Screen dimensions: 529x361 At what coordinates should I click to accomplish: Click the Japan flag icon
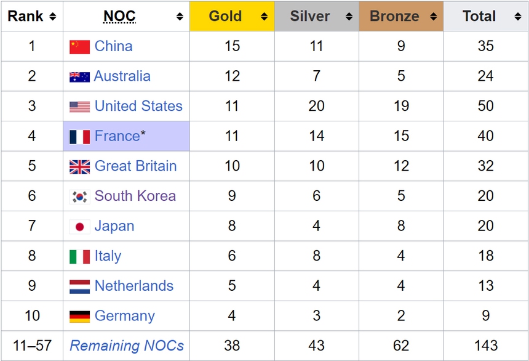pyautogui.click(x=79, y=226)
